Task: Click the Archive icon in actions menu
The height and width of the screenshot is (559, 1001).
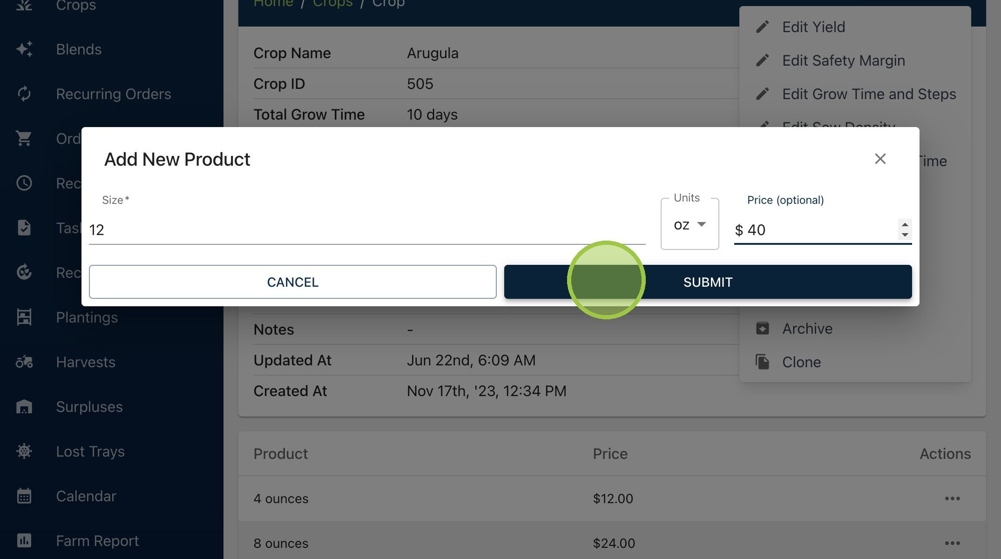Action: tap(762, 329)
